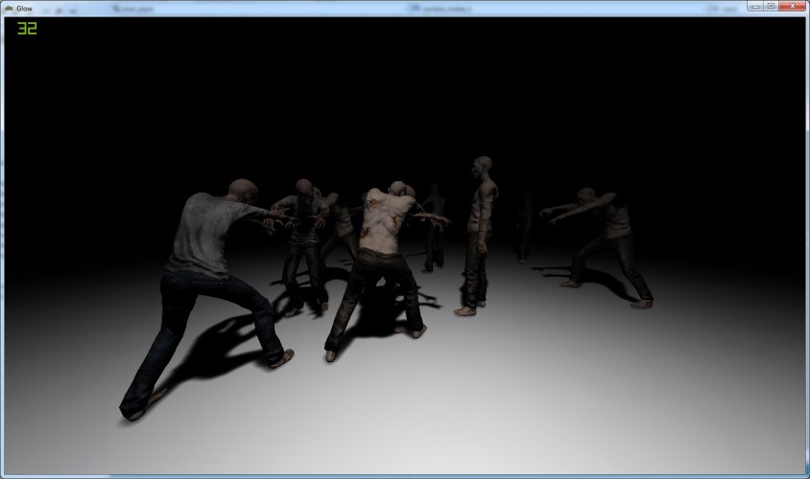Image resolution: width=810 pixels, height=479 pixels.
Task: Click the Glow title text
Action: (x=24, y=9)
